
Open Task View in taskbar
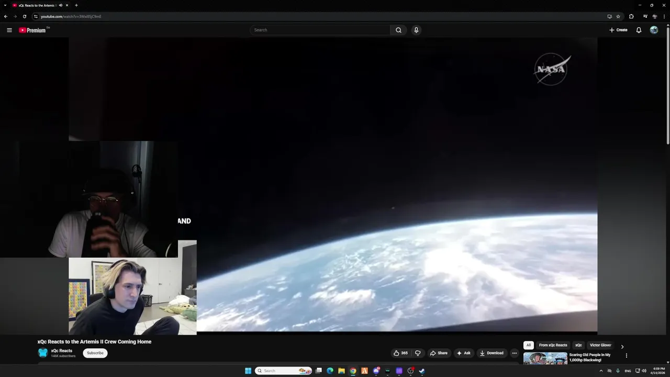[x=318, y=371]
